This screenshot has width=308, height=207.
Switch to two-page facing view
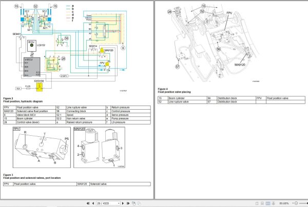click(x=268, y=203)
